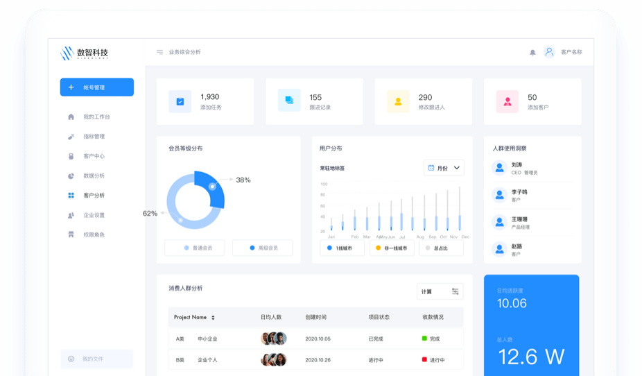642x376 pixels.
Task: Click 王珊珊's avatar icon
Action: click(499, 223)
